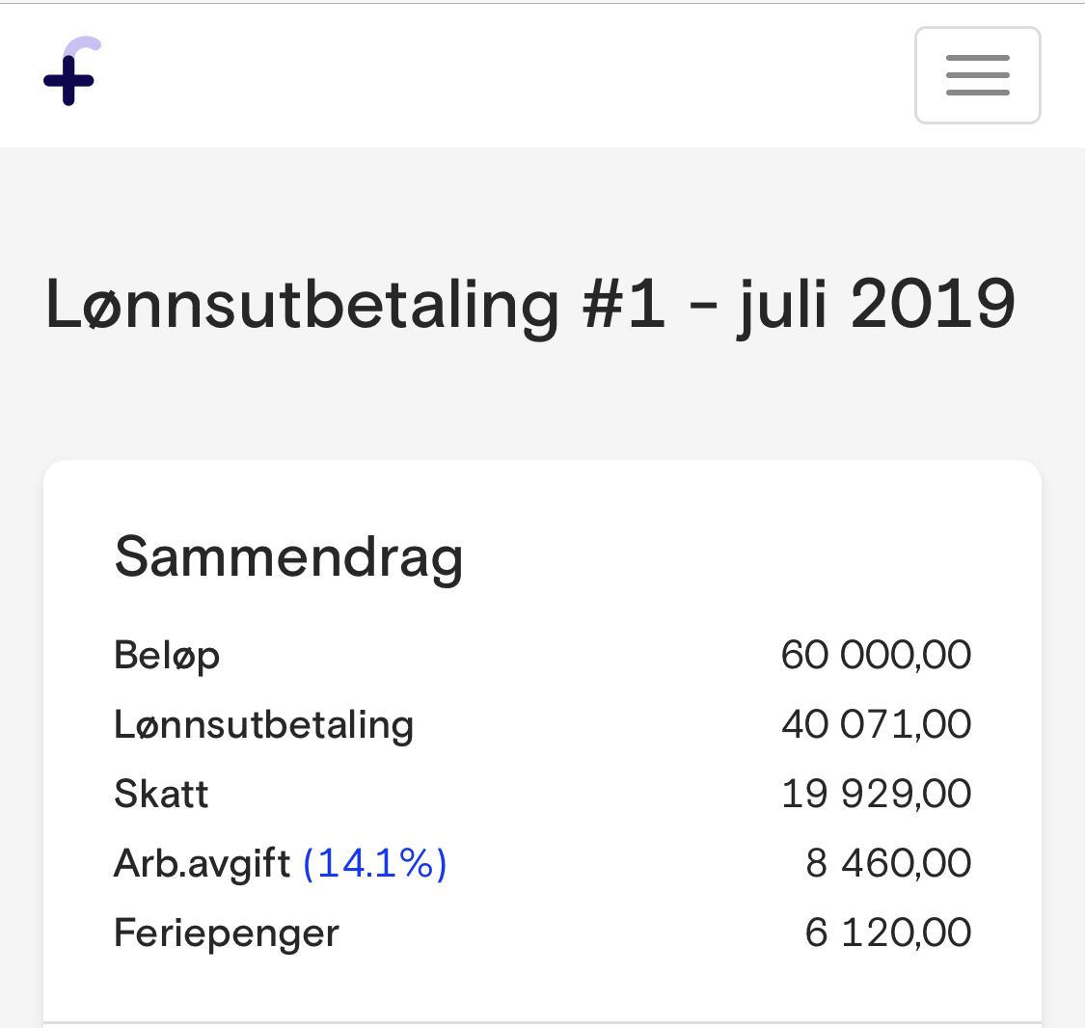1085x1028 pixels.
Task: Select the Lønnsutbetaling row label in summary
Action: click(x=263, y=725)
